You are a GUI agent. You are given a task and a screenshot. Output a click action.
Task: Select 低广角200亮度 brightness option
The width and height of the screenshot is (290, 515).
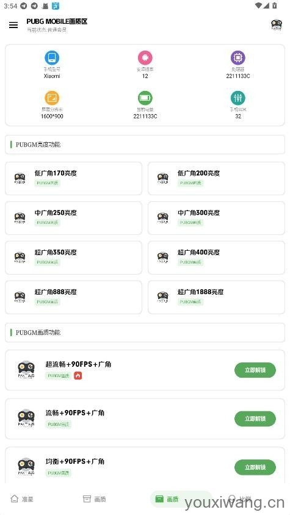(216, 178)
